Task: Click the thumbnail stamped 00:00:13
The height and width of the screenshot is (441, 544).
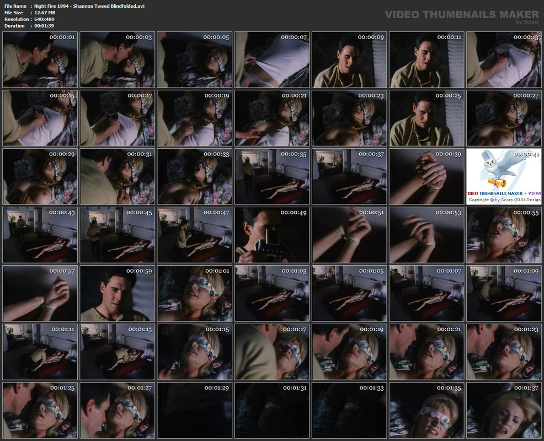Action: [x=504, y=60]
